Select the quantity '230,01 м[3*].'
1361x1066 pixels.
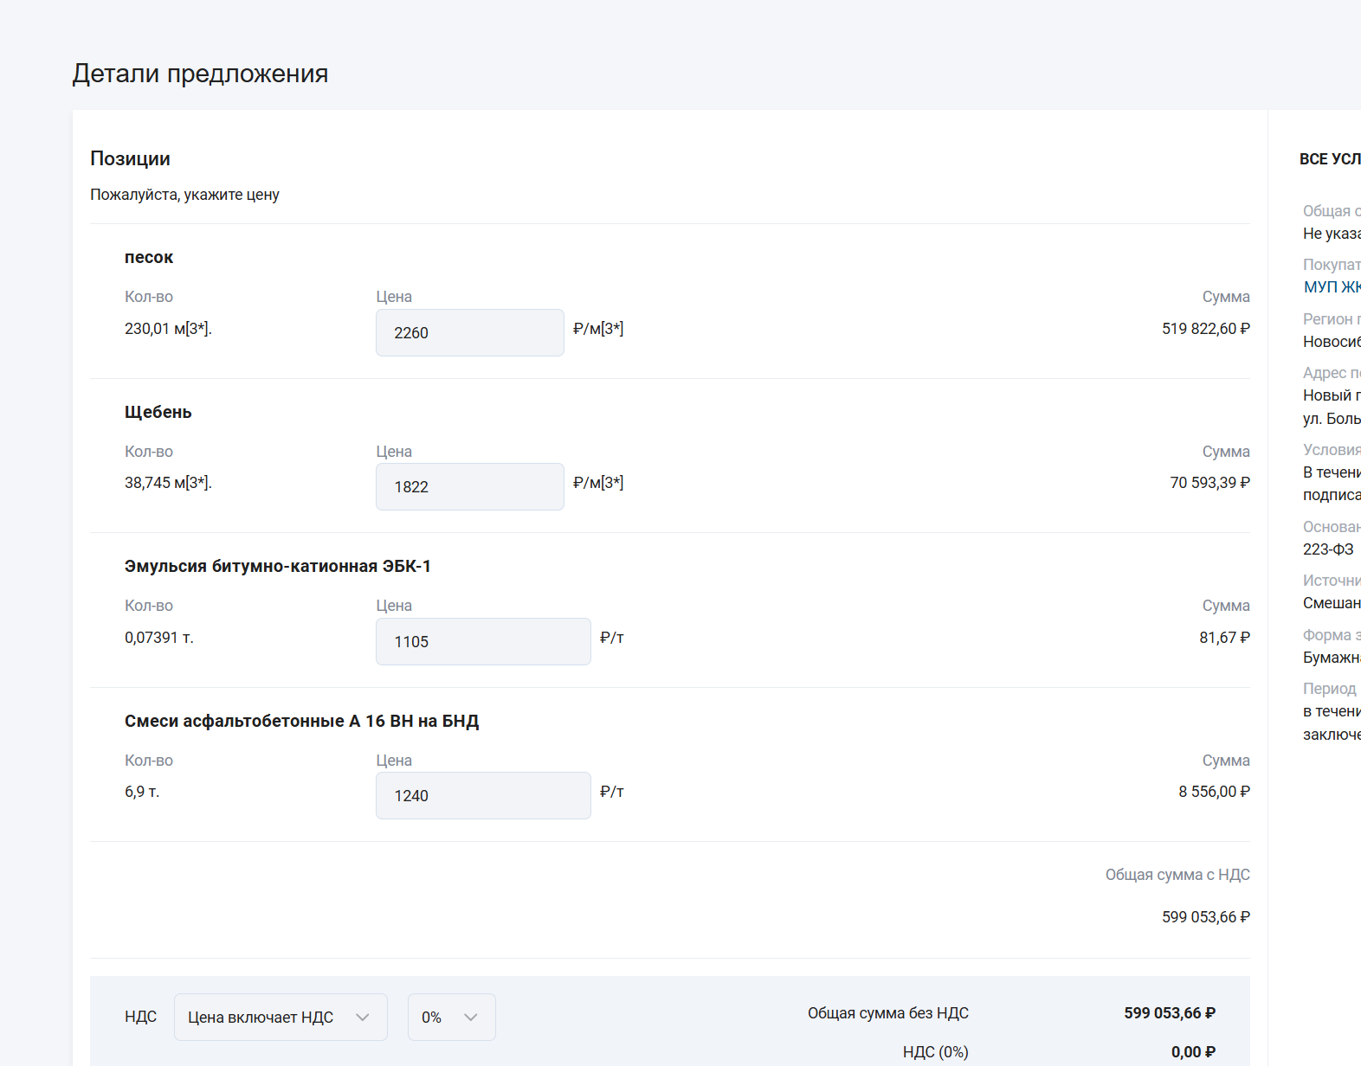(x=168, y=329)
